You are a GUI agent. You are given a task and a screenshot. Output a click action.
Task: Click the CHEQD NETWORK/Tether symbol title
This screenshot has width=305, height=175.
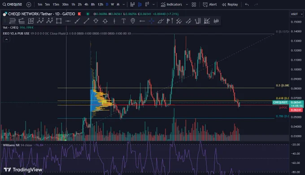point(30,14)
